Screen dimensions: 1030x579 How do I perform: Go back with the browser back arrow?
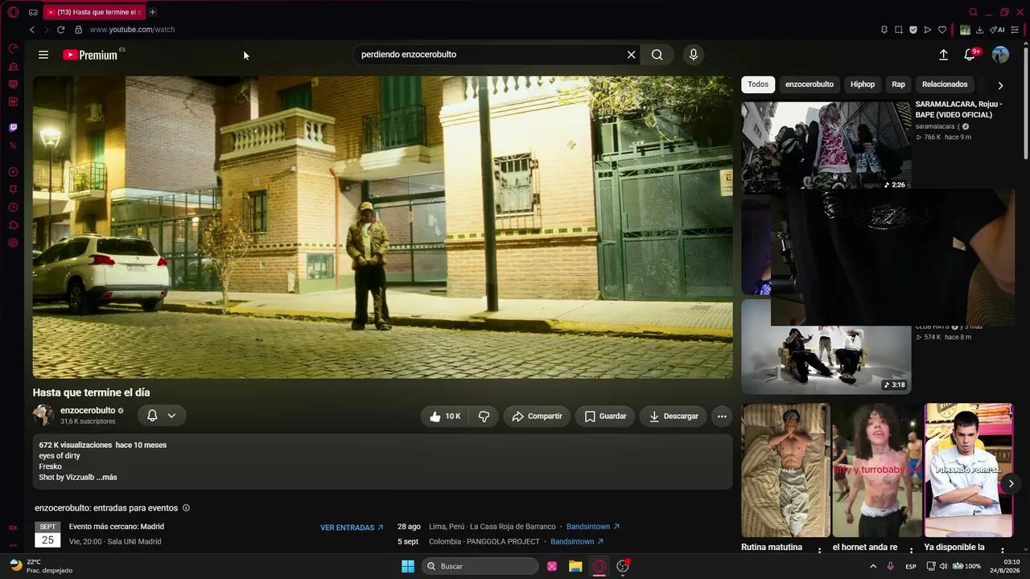pos(32,30)
